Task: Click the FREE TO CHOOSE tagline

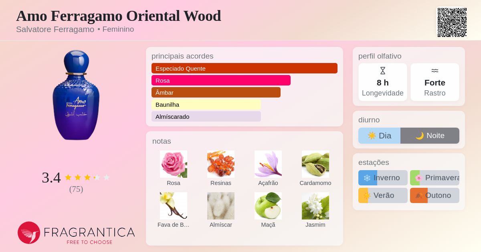Action: point(89,242)
